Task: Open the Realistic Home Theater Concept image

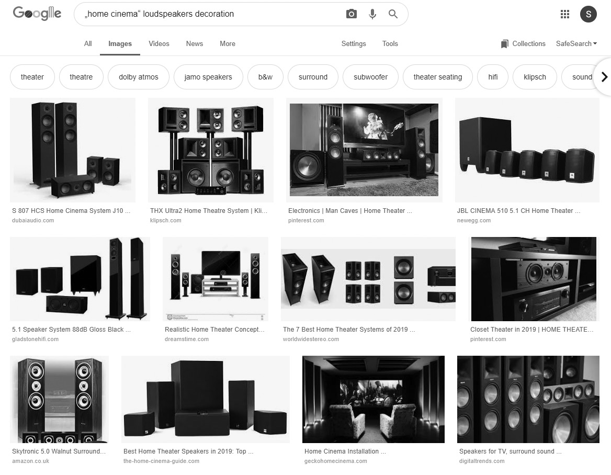Action: (216, 279)
